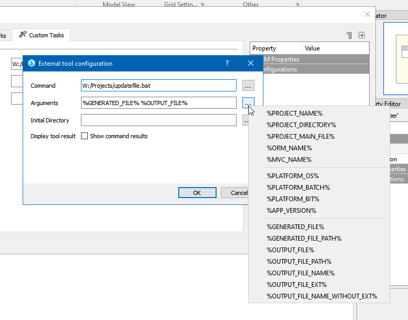This screenshot has width=408, height=320.
Task: Click the Value column header
Action: pyautogui.click(x=335, y=48)
